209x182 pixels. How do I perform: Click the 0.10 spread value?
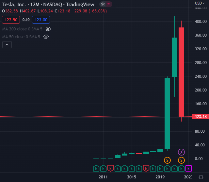(x=26, y=20)
